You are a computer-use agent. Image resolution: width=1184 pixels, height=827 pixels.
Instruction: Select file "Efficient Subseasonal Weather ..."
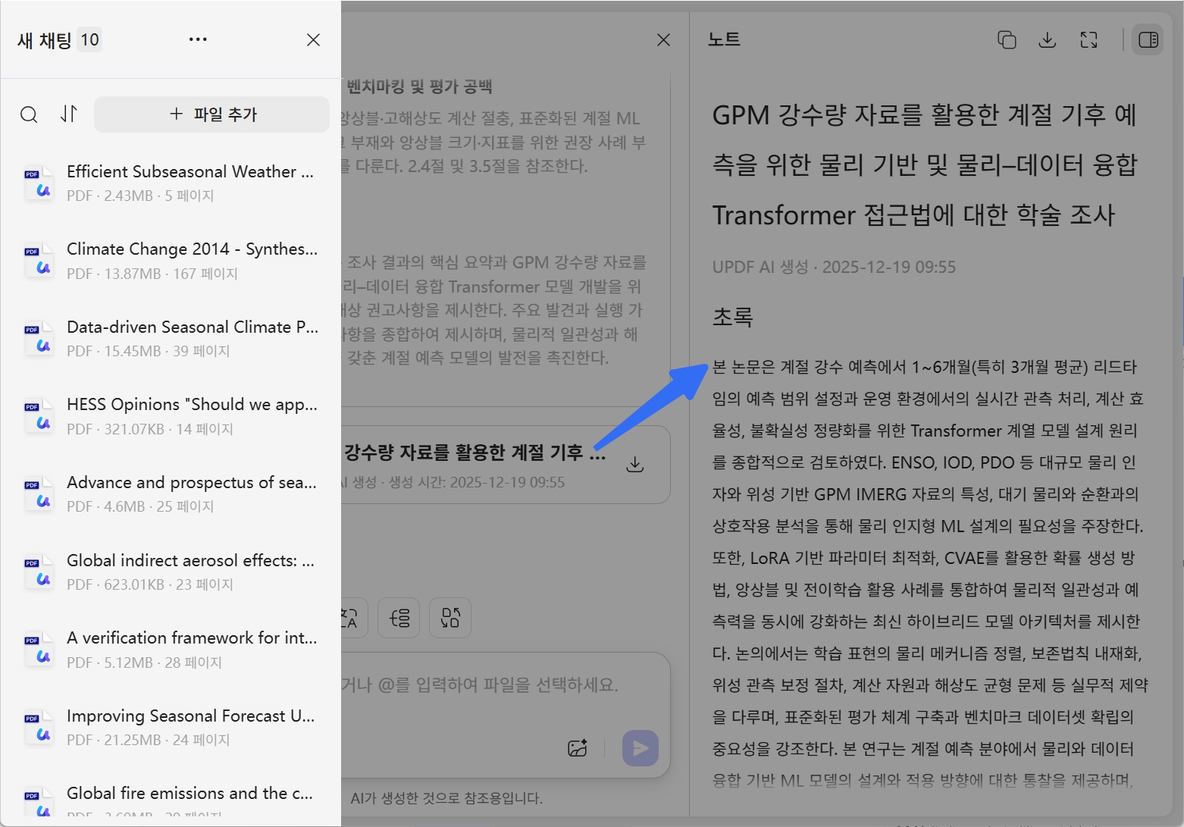(x=171, y=183)
